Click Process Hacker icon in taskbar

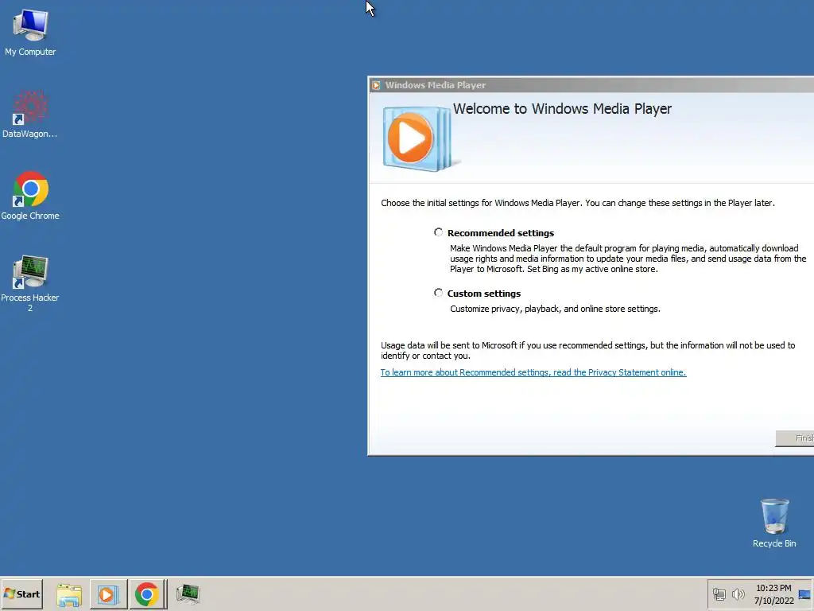point(188,593)
